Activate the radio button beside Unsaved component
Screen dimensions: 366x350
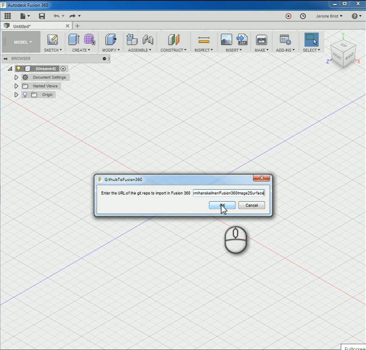pyautogui.click(x=63, y=69)
